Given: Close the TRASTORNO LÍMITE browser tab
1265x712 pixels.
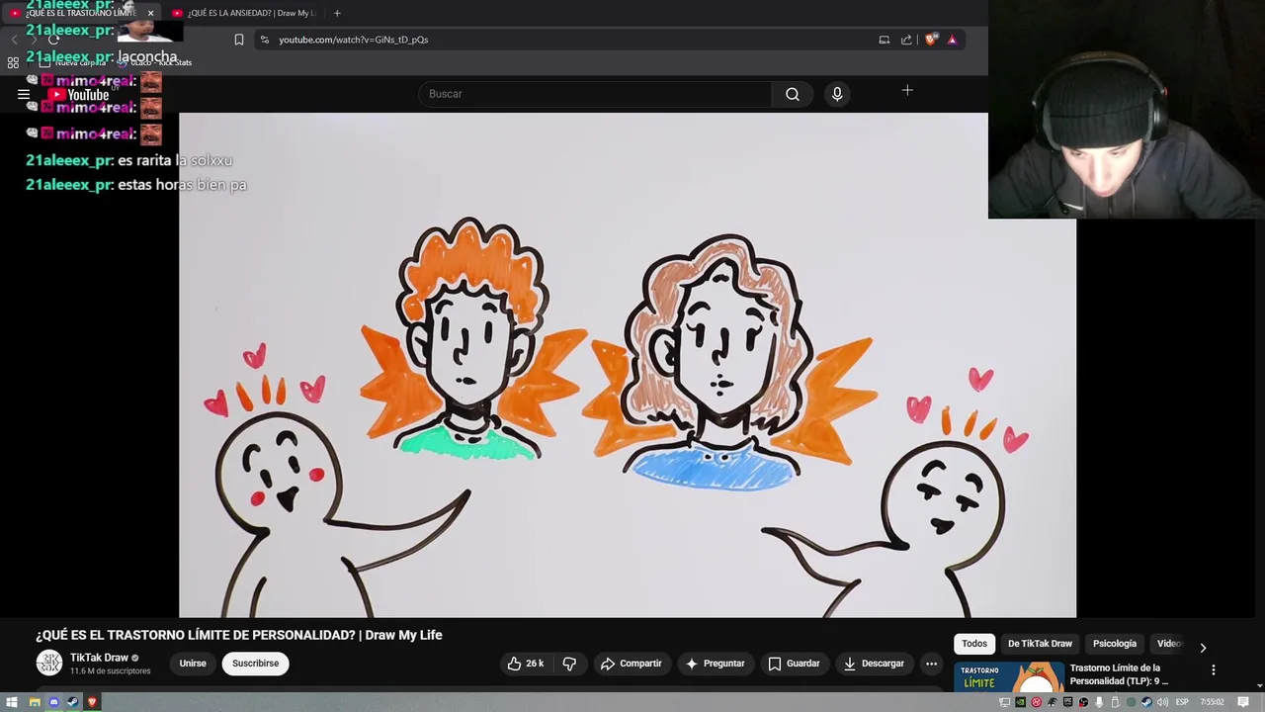Looking at the screenshot, I should pyautogui.click(x=150, y=13).
